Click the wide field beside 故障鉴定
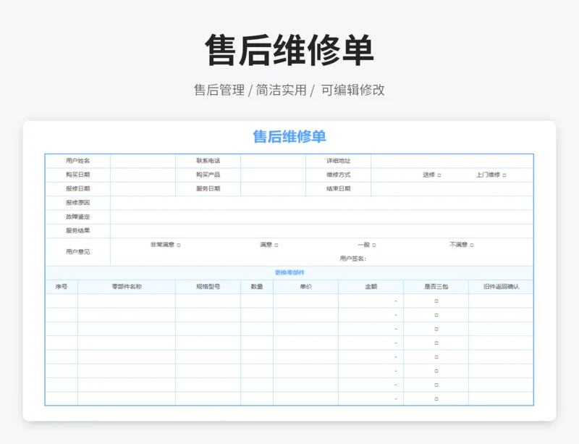Screen dimensions: 579x444 322,217
